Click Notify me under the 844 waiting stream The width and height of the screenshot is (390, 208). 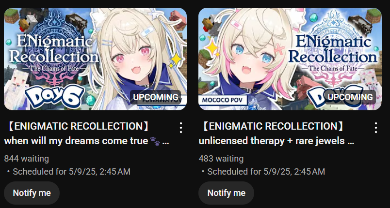point(32,193)
